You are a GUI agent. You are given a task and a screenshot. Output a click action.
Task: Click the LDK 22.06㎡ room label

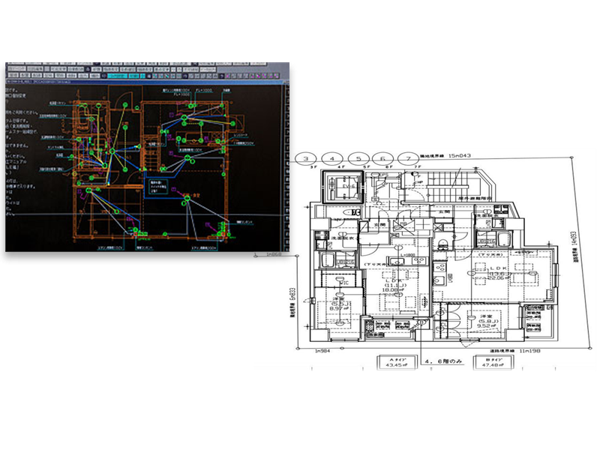(x=497, y=274)
